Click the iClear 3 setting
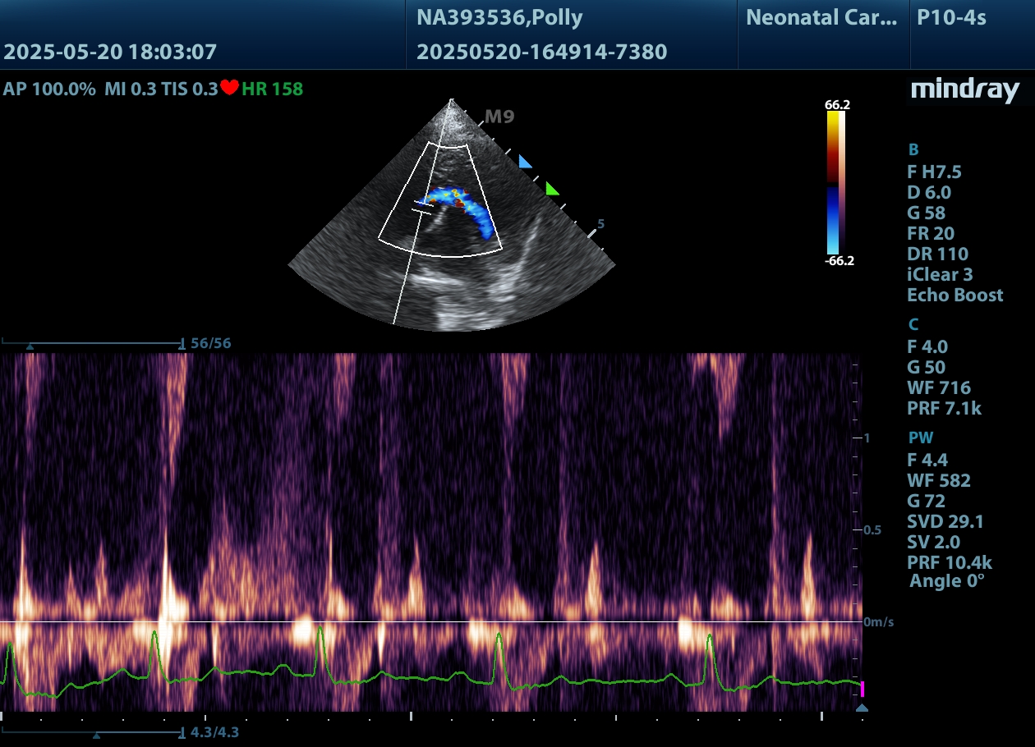This screenshot has height=747, width=1035. coord(942,275)
